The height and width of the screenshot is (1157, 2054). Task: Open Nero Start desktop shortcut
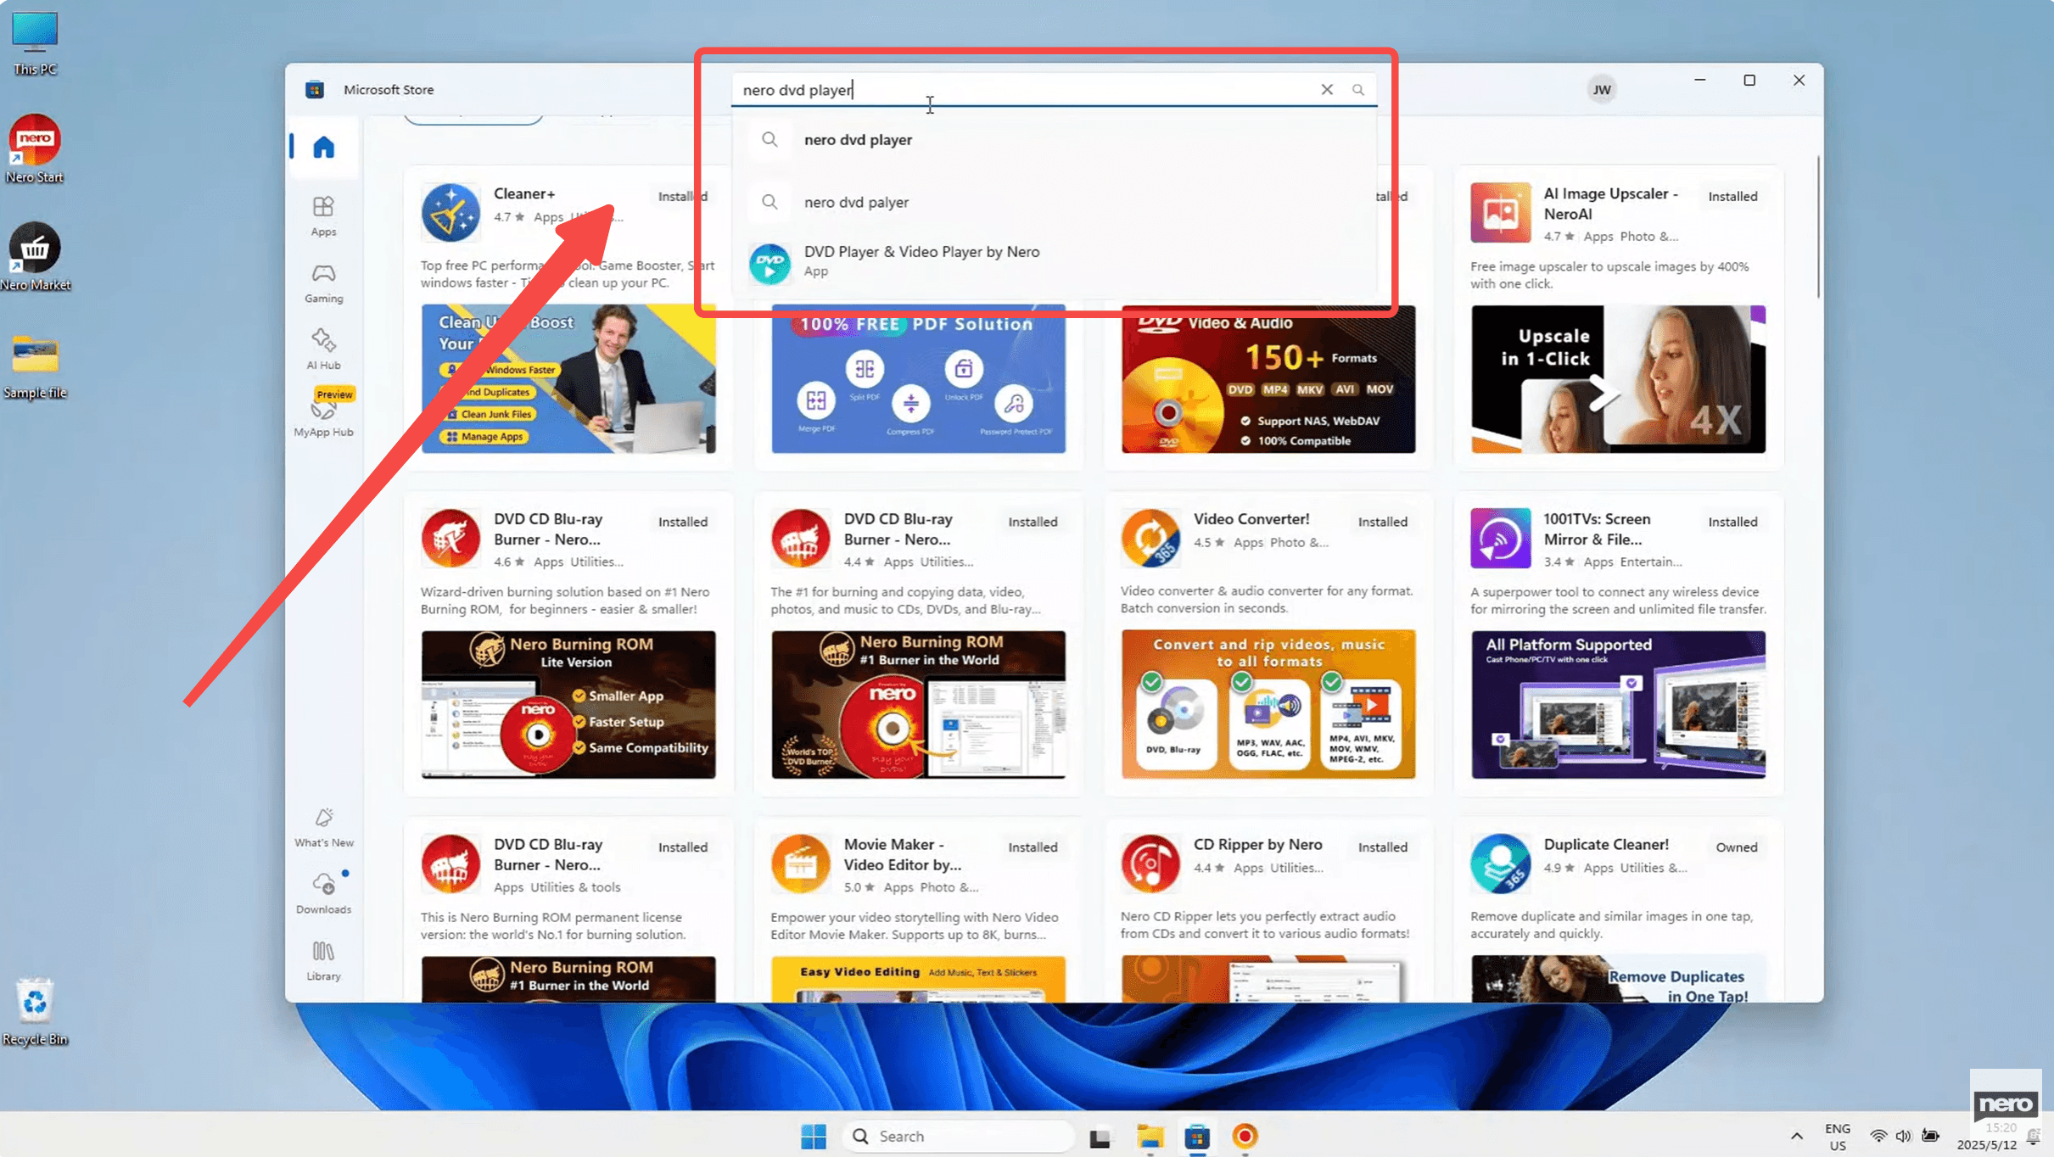35,149
